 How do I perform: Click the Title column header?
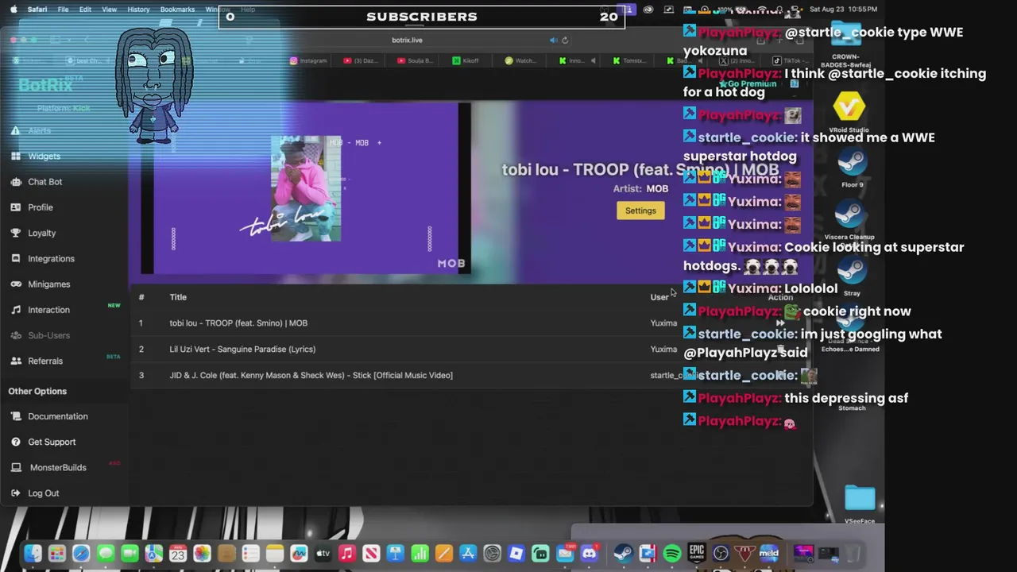[178, 297]
